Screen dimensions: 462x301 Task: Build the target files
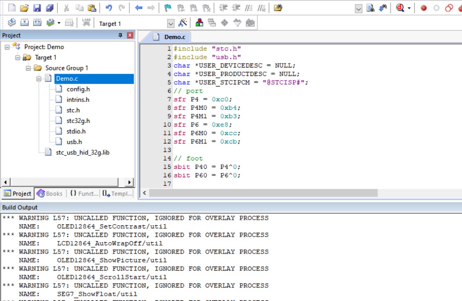pyautogui.click(x=24, y=23)
